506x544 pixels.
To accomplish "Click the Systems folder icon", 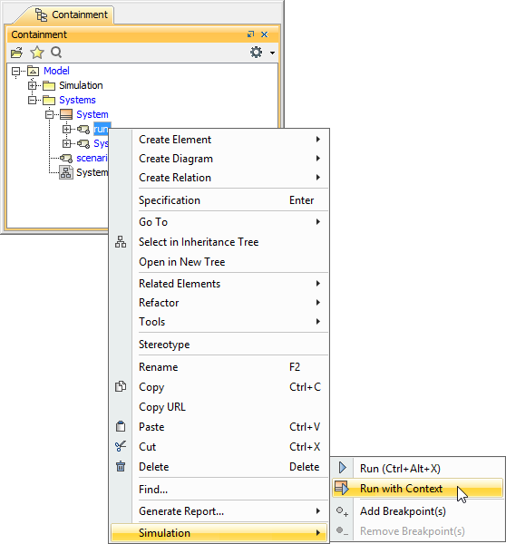I will (49, 101).
